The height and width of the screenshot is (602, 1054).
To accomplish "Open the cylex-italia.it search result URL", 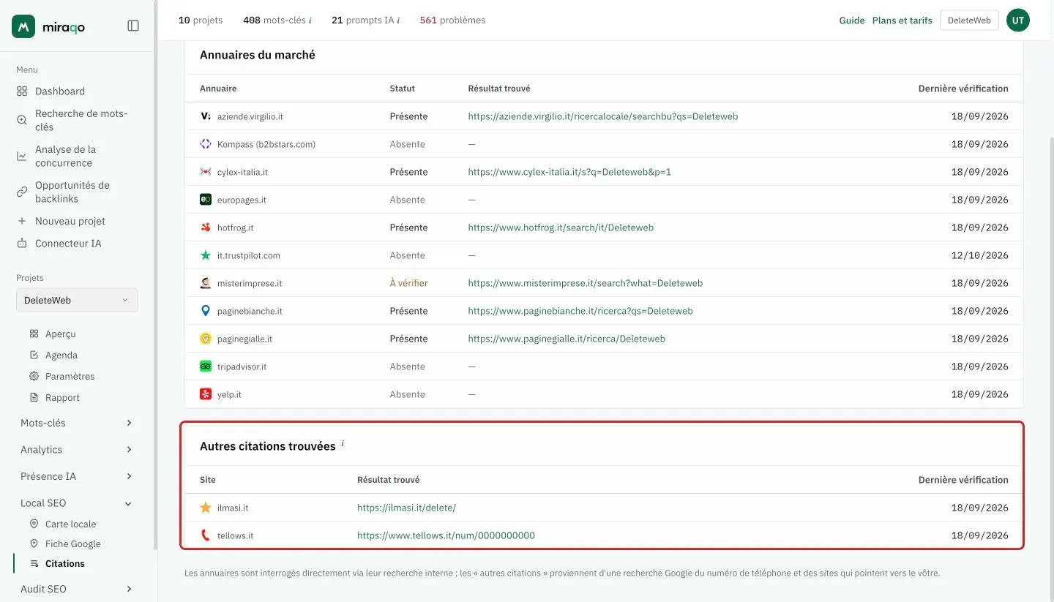I will pos(569,172).
